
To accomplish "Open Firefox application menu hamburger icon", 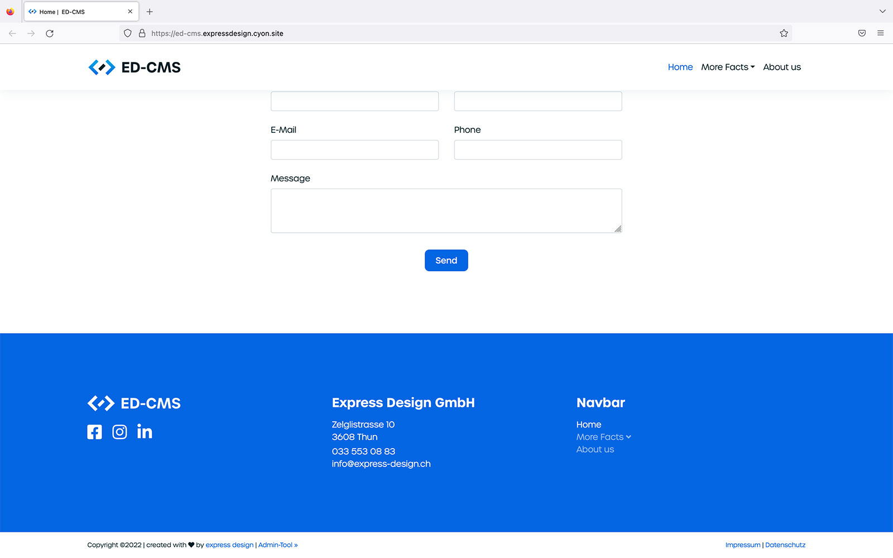I will click(880, 33).
